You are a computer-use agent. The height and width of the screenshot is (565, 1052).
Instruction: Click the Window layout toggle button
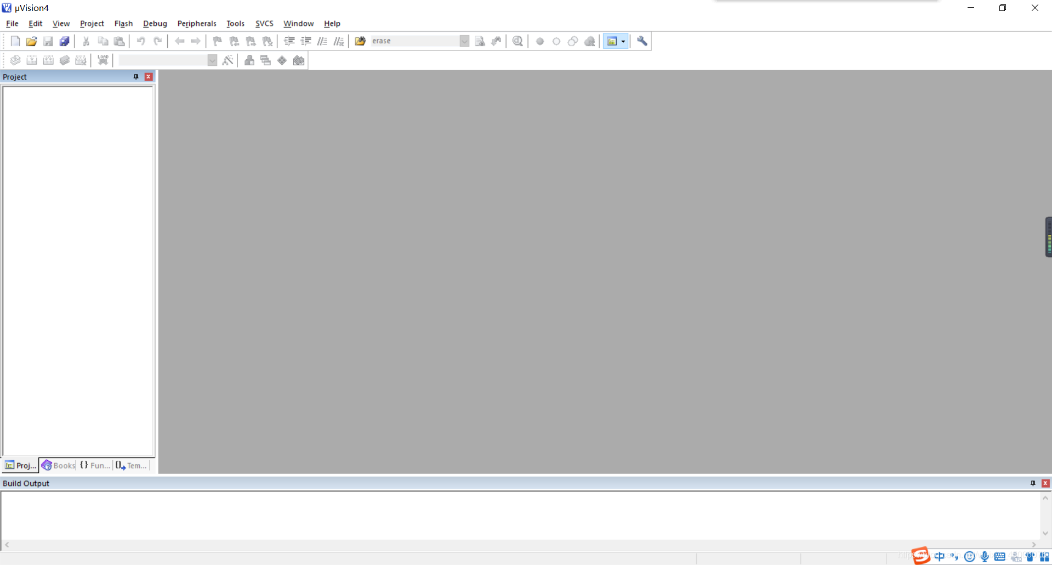pos(612,41)
